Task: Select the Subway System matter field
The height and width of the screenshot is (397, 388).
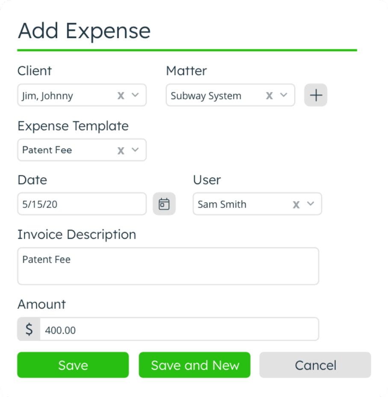Action: 206,96
